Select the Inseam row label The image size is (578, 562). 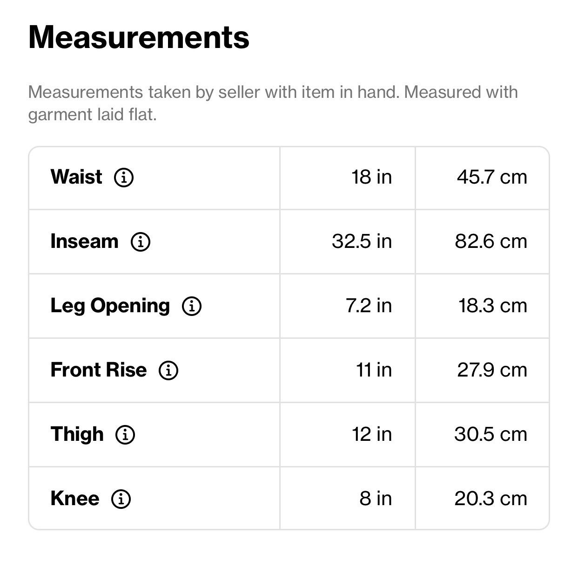click(x=85, y=241)
